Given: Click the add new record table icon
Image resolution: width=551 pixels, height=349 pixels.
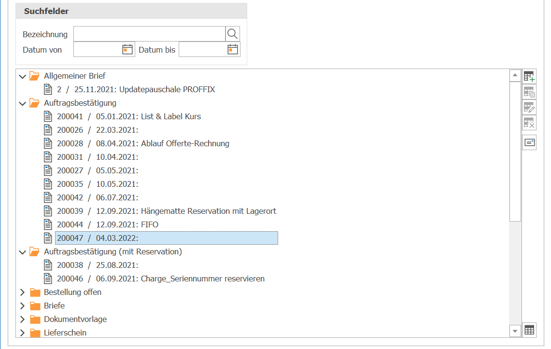Looking at the screenshot, I should tap(529, 76).
